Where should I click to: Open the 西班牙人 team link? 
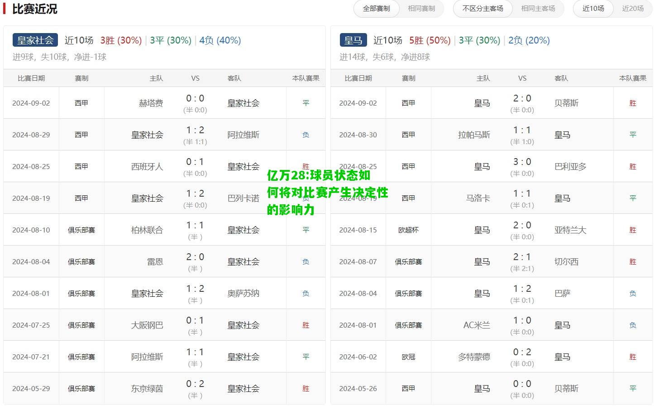(147, 167)
